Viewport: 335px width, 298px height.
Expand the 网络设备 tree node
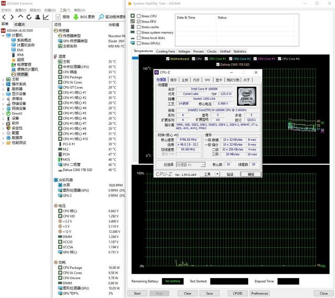[x=3, y=109]
